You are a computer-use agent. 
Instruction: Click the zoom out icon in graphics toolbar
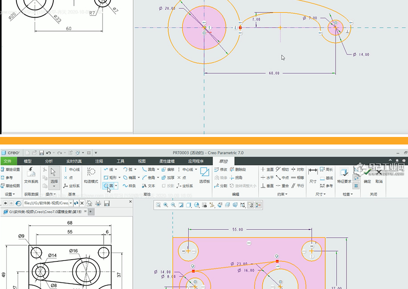pos(173,205)
